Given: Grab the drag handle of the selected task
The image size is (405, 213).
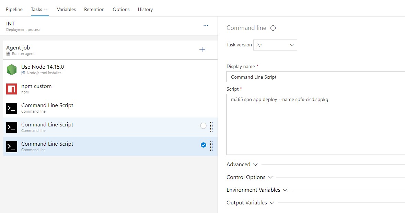Looking at the screenshot, I should tap(211, 146).
